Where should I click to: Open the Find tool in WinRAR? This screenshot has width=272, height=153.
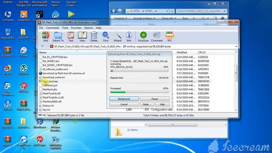[x=105, y=37]
